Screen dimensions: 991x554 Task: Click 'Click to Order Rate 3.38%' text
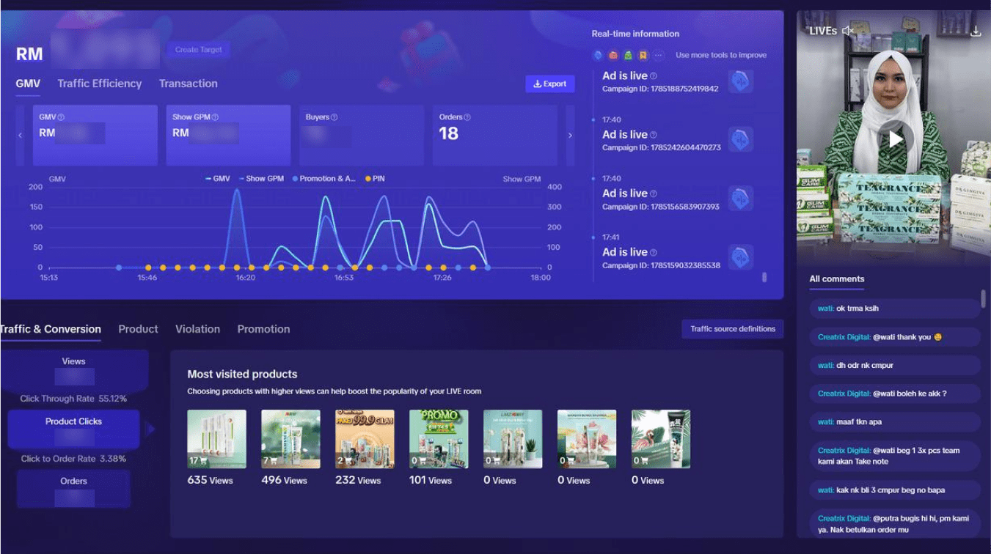[x=73, y=459]
